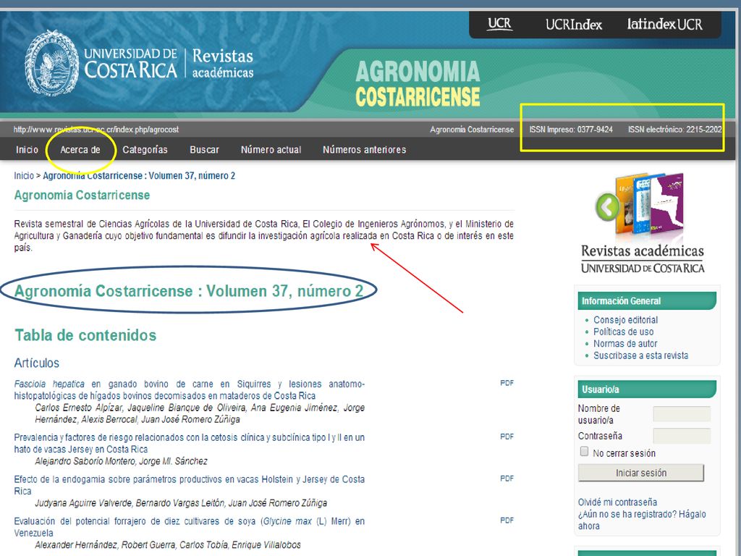Click the Volumen 37, número 2 breadcrumb
Viewport: 741px width, 556px height.
pyautogui.click(x=139, y=176)
